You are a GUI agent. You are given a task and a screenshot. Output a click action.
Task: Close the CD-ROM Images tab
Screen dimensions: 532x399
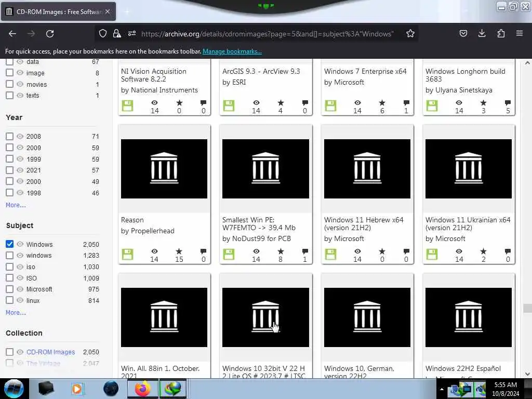pos(108,11)
